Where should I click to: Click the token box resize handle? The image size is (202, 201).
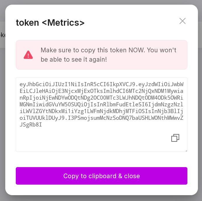point(186,150)
